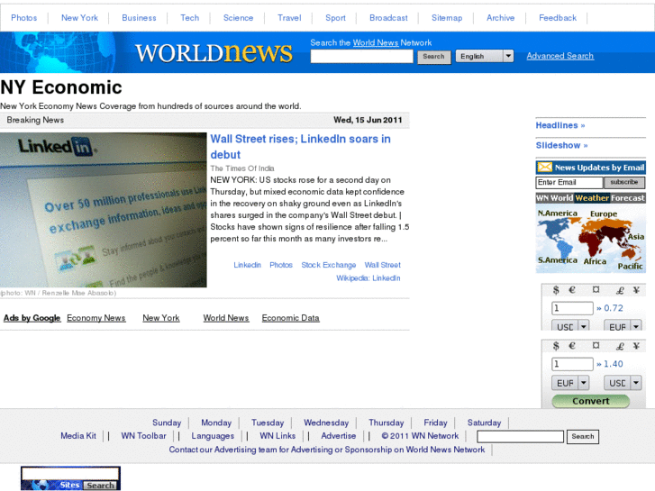Open the EUR target currency dropdown, first converter
The width and height of the screenshot is (655, 491).
pyautogui.click(x=623, y=325)
